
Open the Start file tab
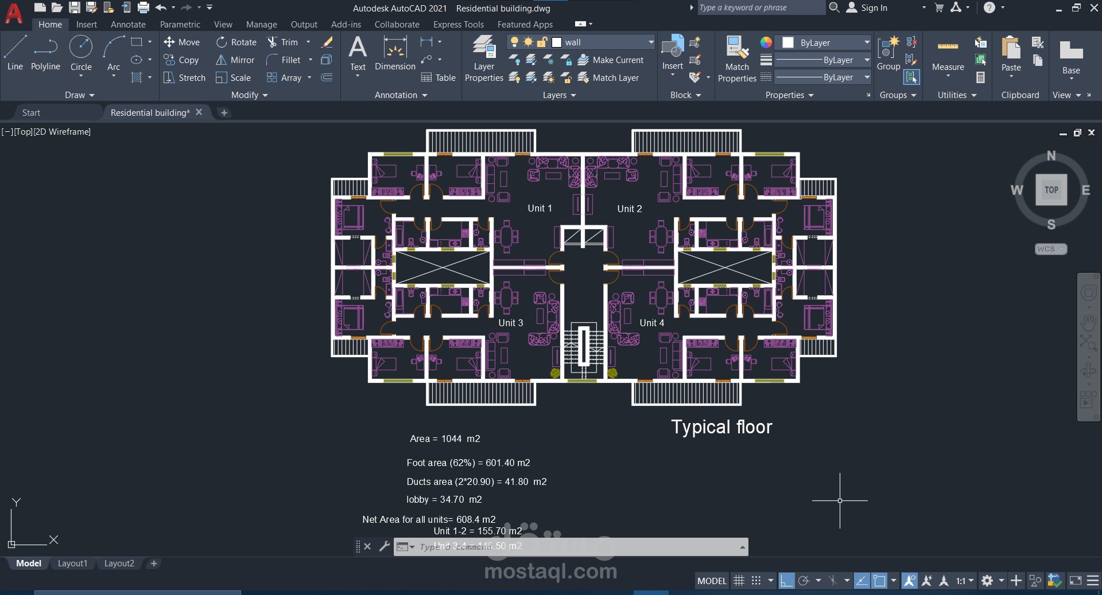coord(31,112)
